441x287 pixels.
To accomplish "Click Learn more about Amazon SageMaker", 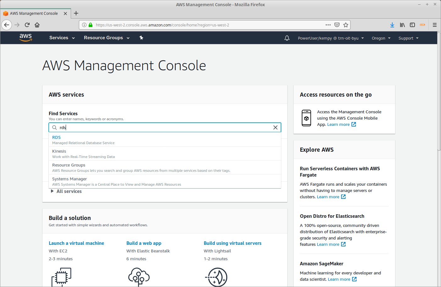I will [x=339, y=279].
